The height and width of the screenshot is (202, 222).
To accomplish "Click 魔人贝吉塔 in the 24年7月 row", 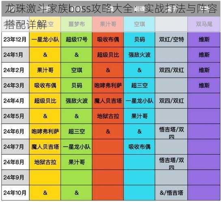I will tap(45, 147).
